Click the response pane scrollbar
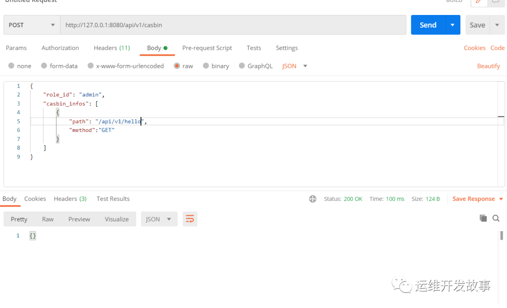Screen dimensions: 507x308 501,235
